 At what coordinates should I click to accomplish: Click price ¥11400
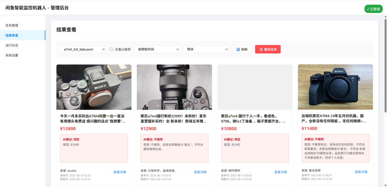point(309,128)
